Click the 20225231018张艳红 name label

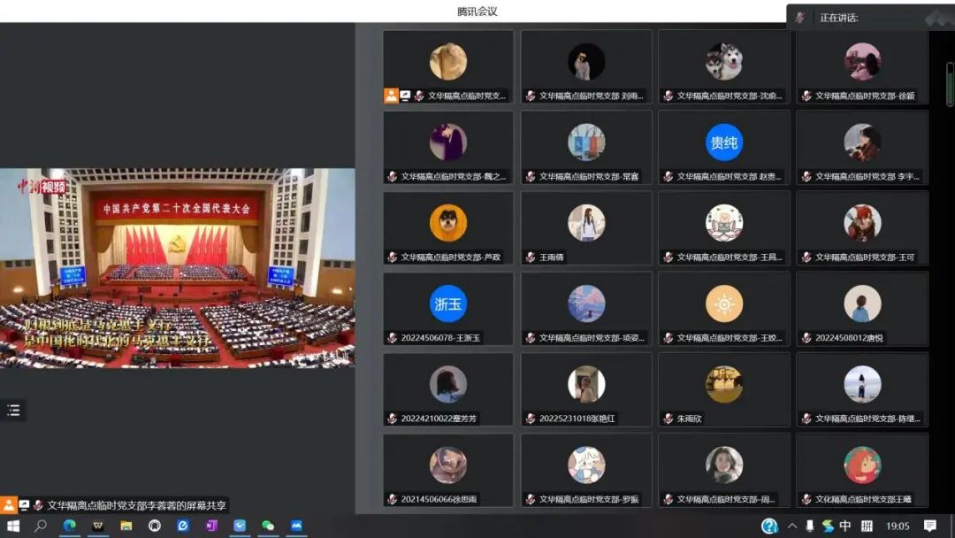pyautogui.click(x=577, y=419)
